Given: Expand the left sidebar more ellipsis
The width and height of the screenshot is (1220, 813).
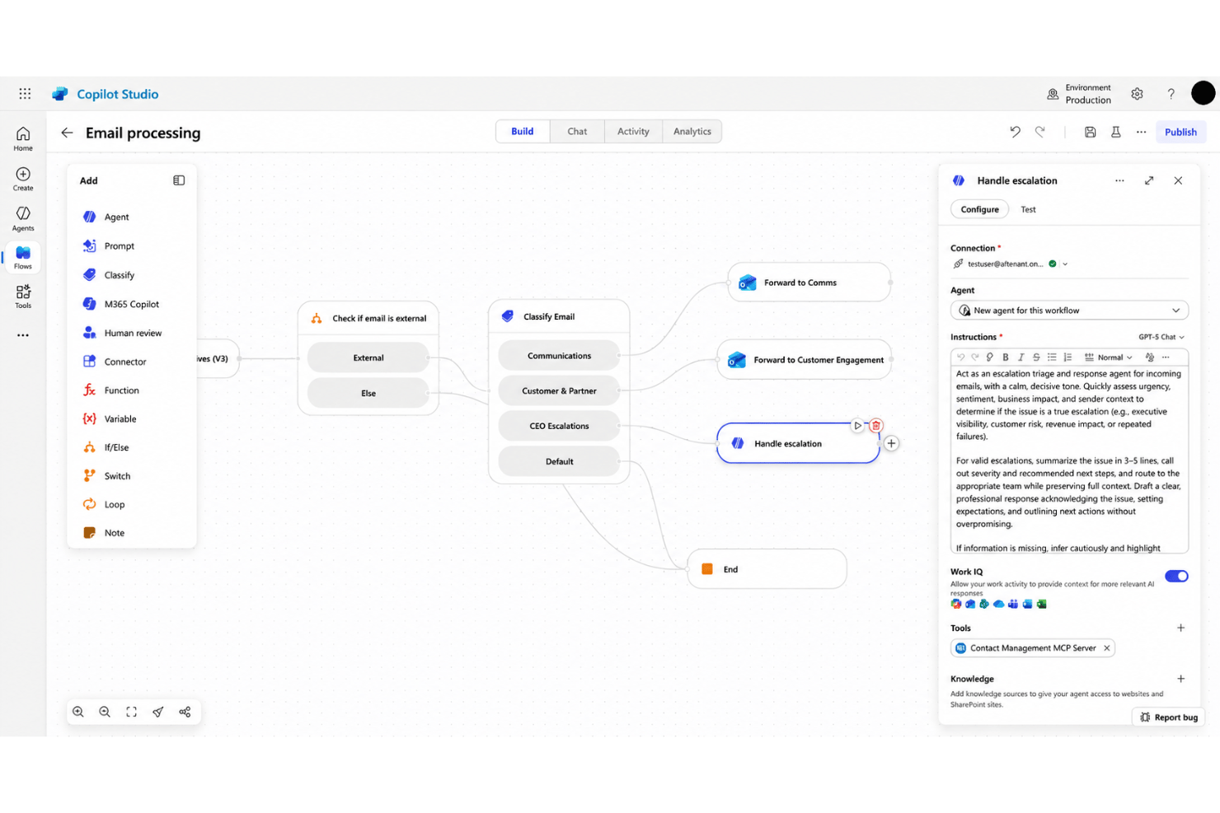Looking at the screenshot, I should tap(23, 335).
